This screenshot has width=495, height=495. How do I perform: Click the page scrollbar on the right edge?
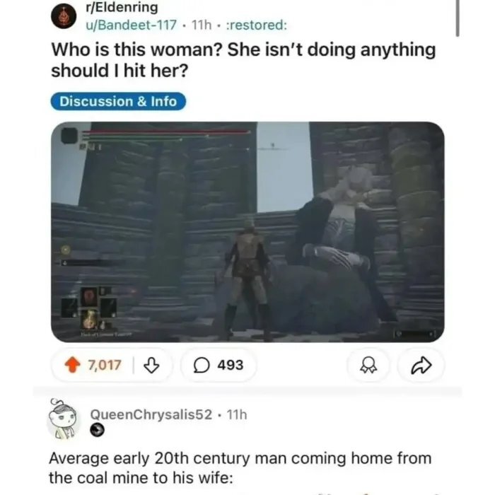(x=458, y=18)
